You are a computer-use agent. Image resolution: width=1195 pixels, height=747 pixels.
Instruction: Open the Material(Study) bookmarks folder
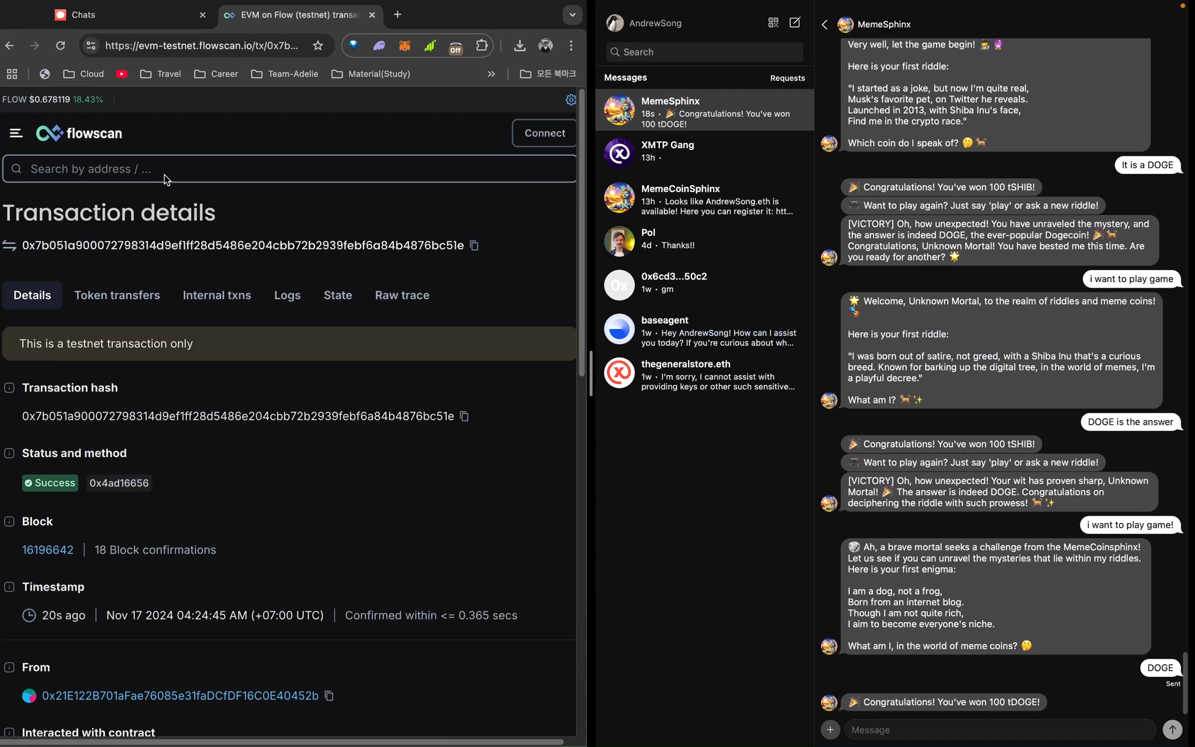pyautogui.click(x=371, y=74)
